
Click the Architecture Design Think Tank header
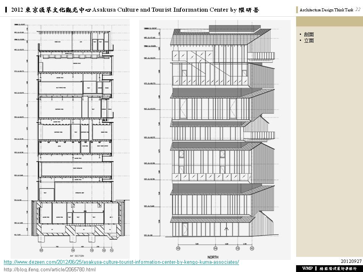point(327,10)
